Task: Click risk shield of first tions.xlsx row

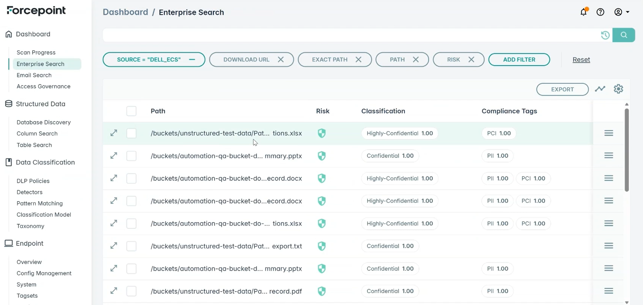Action: (321, 133)
